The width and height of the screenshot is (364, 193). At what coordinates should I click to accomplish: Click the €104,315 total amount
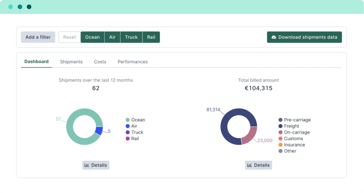coord(258,88)
